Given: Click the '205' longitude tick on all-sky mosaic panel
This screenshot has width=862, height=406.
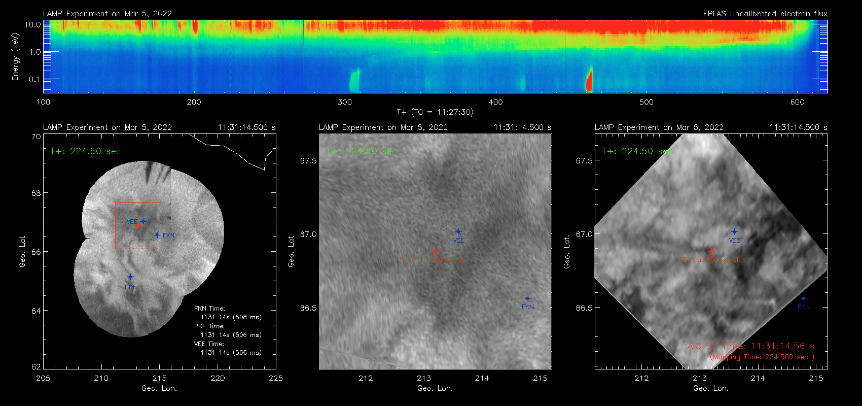Looking at the screenshot, I should (43, 378).
